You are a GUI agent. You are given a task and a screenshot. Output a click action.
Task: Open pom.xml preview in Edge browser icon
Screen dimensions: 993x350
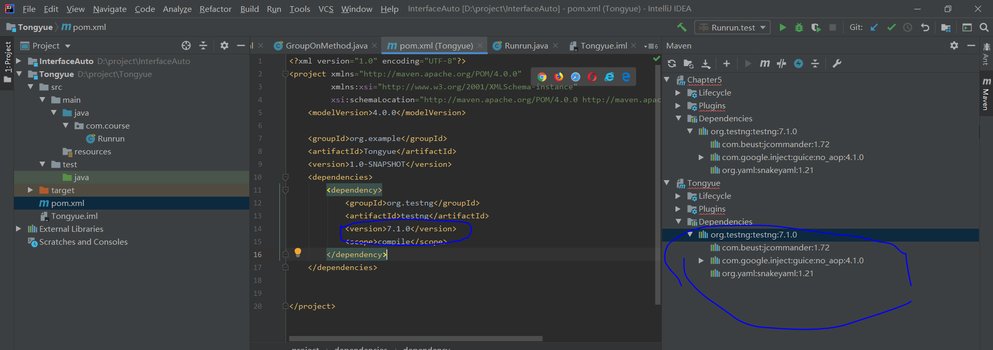pyautogui.click(x=626, y=77)
